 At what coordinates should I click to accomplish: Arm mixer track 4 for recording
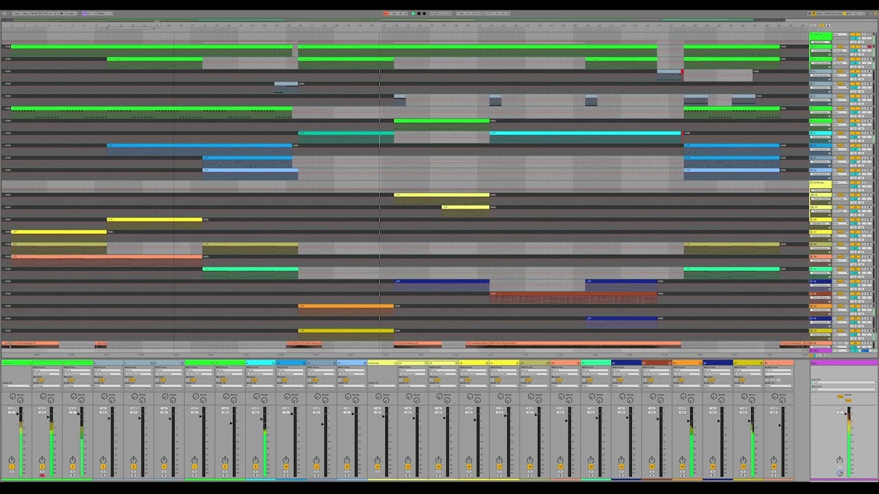tap(103, 475)
